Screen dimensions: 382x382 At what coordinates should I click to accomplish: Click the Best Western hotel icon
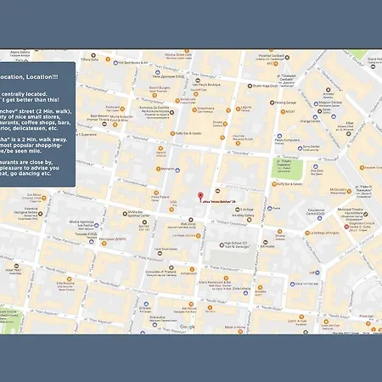point(104,124)
